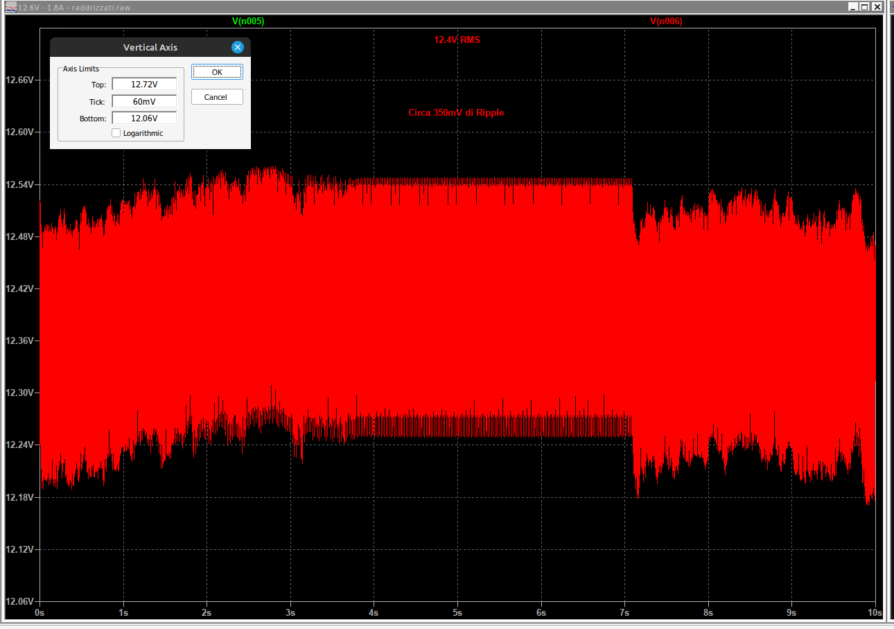The width and height of the screenshot is (894, 629).
Task: Click the 12.06V bottom axis label
Action: tap(19, 601)
